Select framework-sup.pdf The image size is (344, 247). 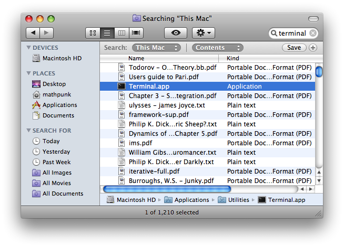207,115
